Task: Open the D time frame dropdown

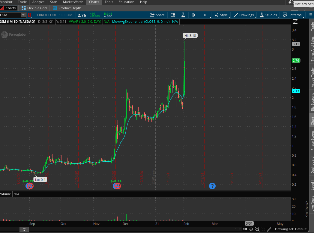Action: (x=205, y=15)
